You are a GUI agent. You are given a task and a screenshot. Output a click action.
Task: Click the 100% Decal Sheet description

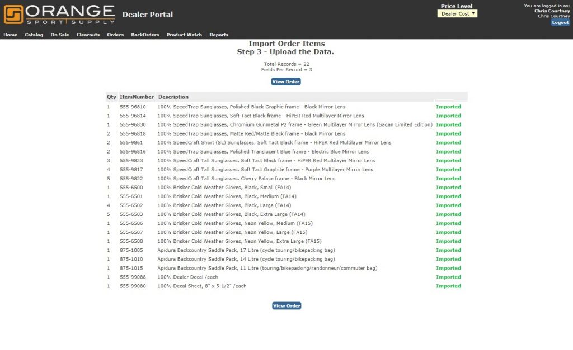coord(201,286)
